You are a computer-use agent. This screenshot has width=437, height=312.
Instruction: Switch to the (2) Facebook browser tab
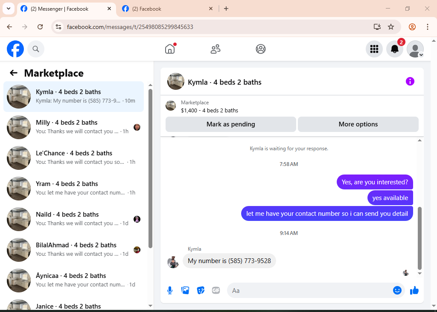click(x=168, y=9)
